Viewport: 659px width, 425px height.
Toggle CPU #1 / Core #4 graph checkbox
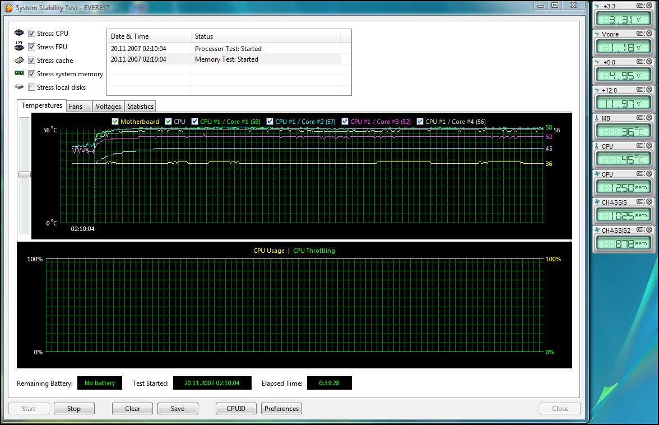click(x=420, y=122)
